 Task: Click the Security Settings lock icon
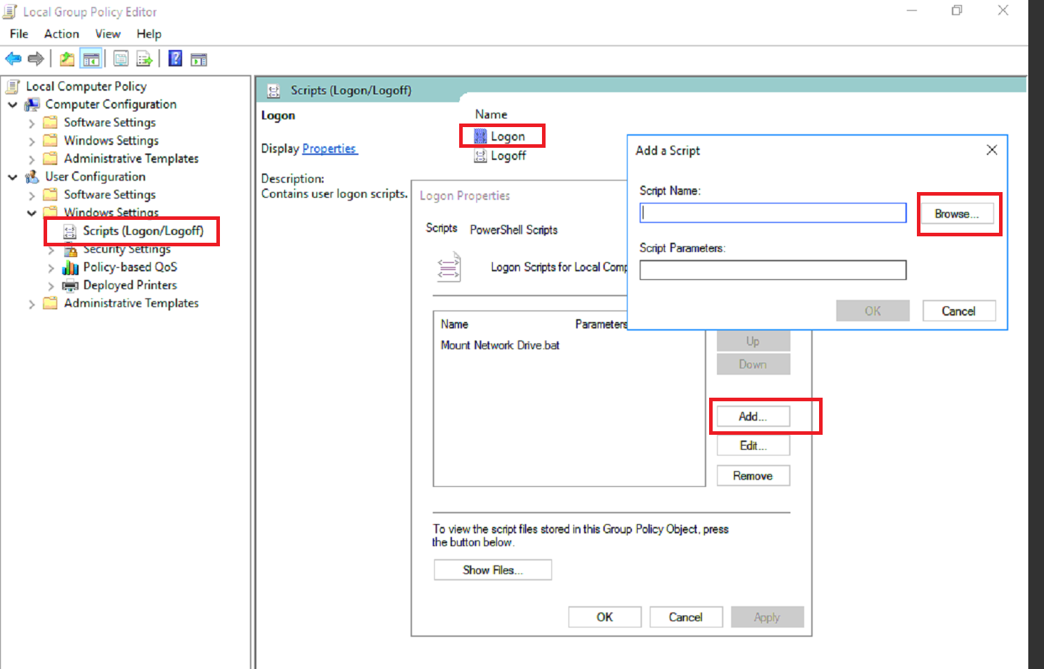(70, 249)
